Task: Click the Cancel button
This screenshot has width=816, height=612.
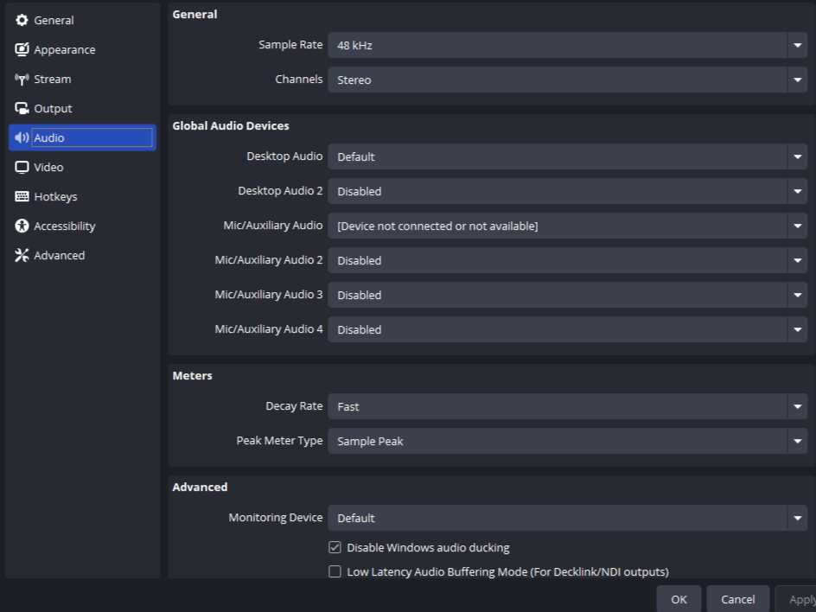Action: [x=737, y=599]
